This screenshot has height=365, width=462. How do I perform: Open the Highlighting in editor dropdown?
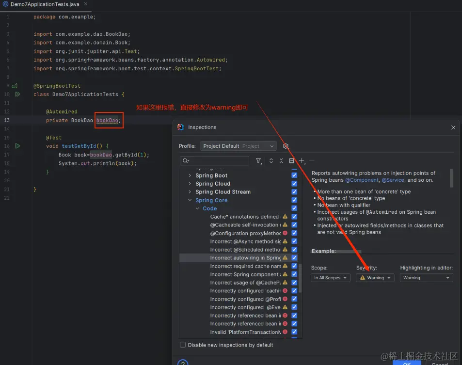(426, 278)
